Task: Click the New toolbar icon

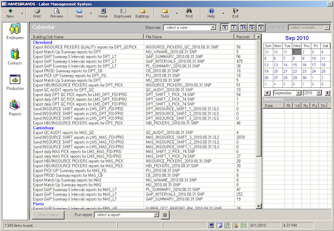Action: coord(10,13)
